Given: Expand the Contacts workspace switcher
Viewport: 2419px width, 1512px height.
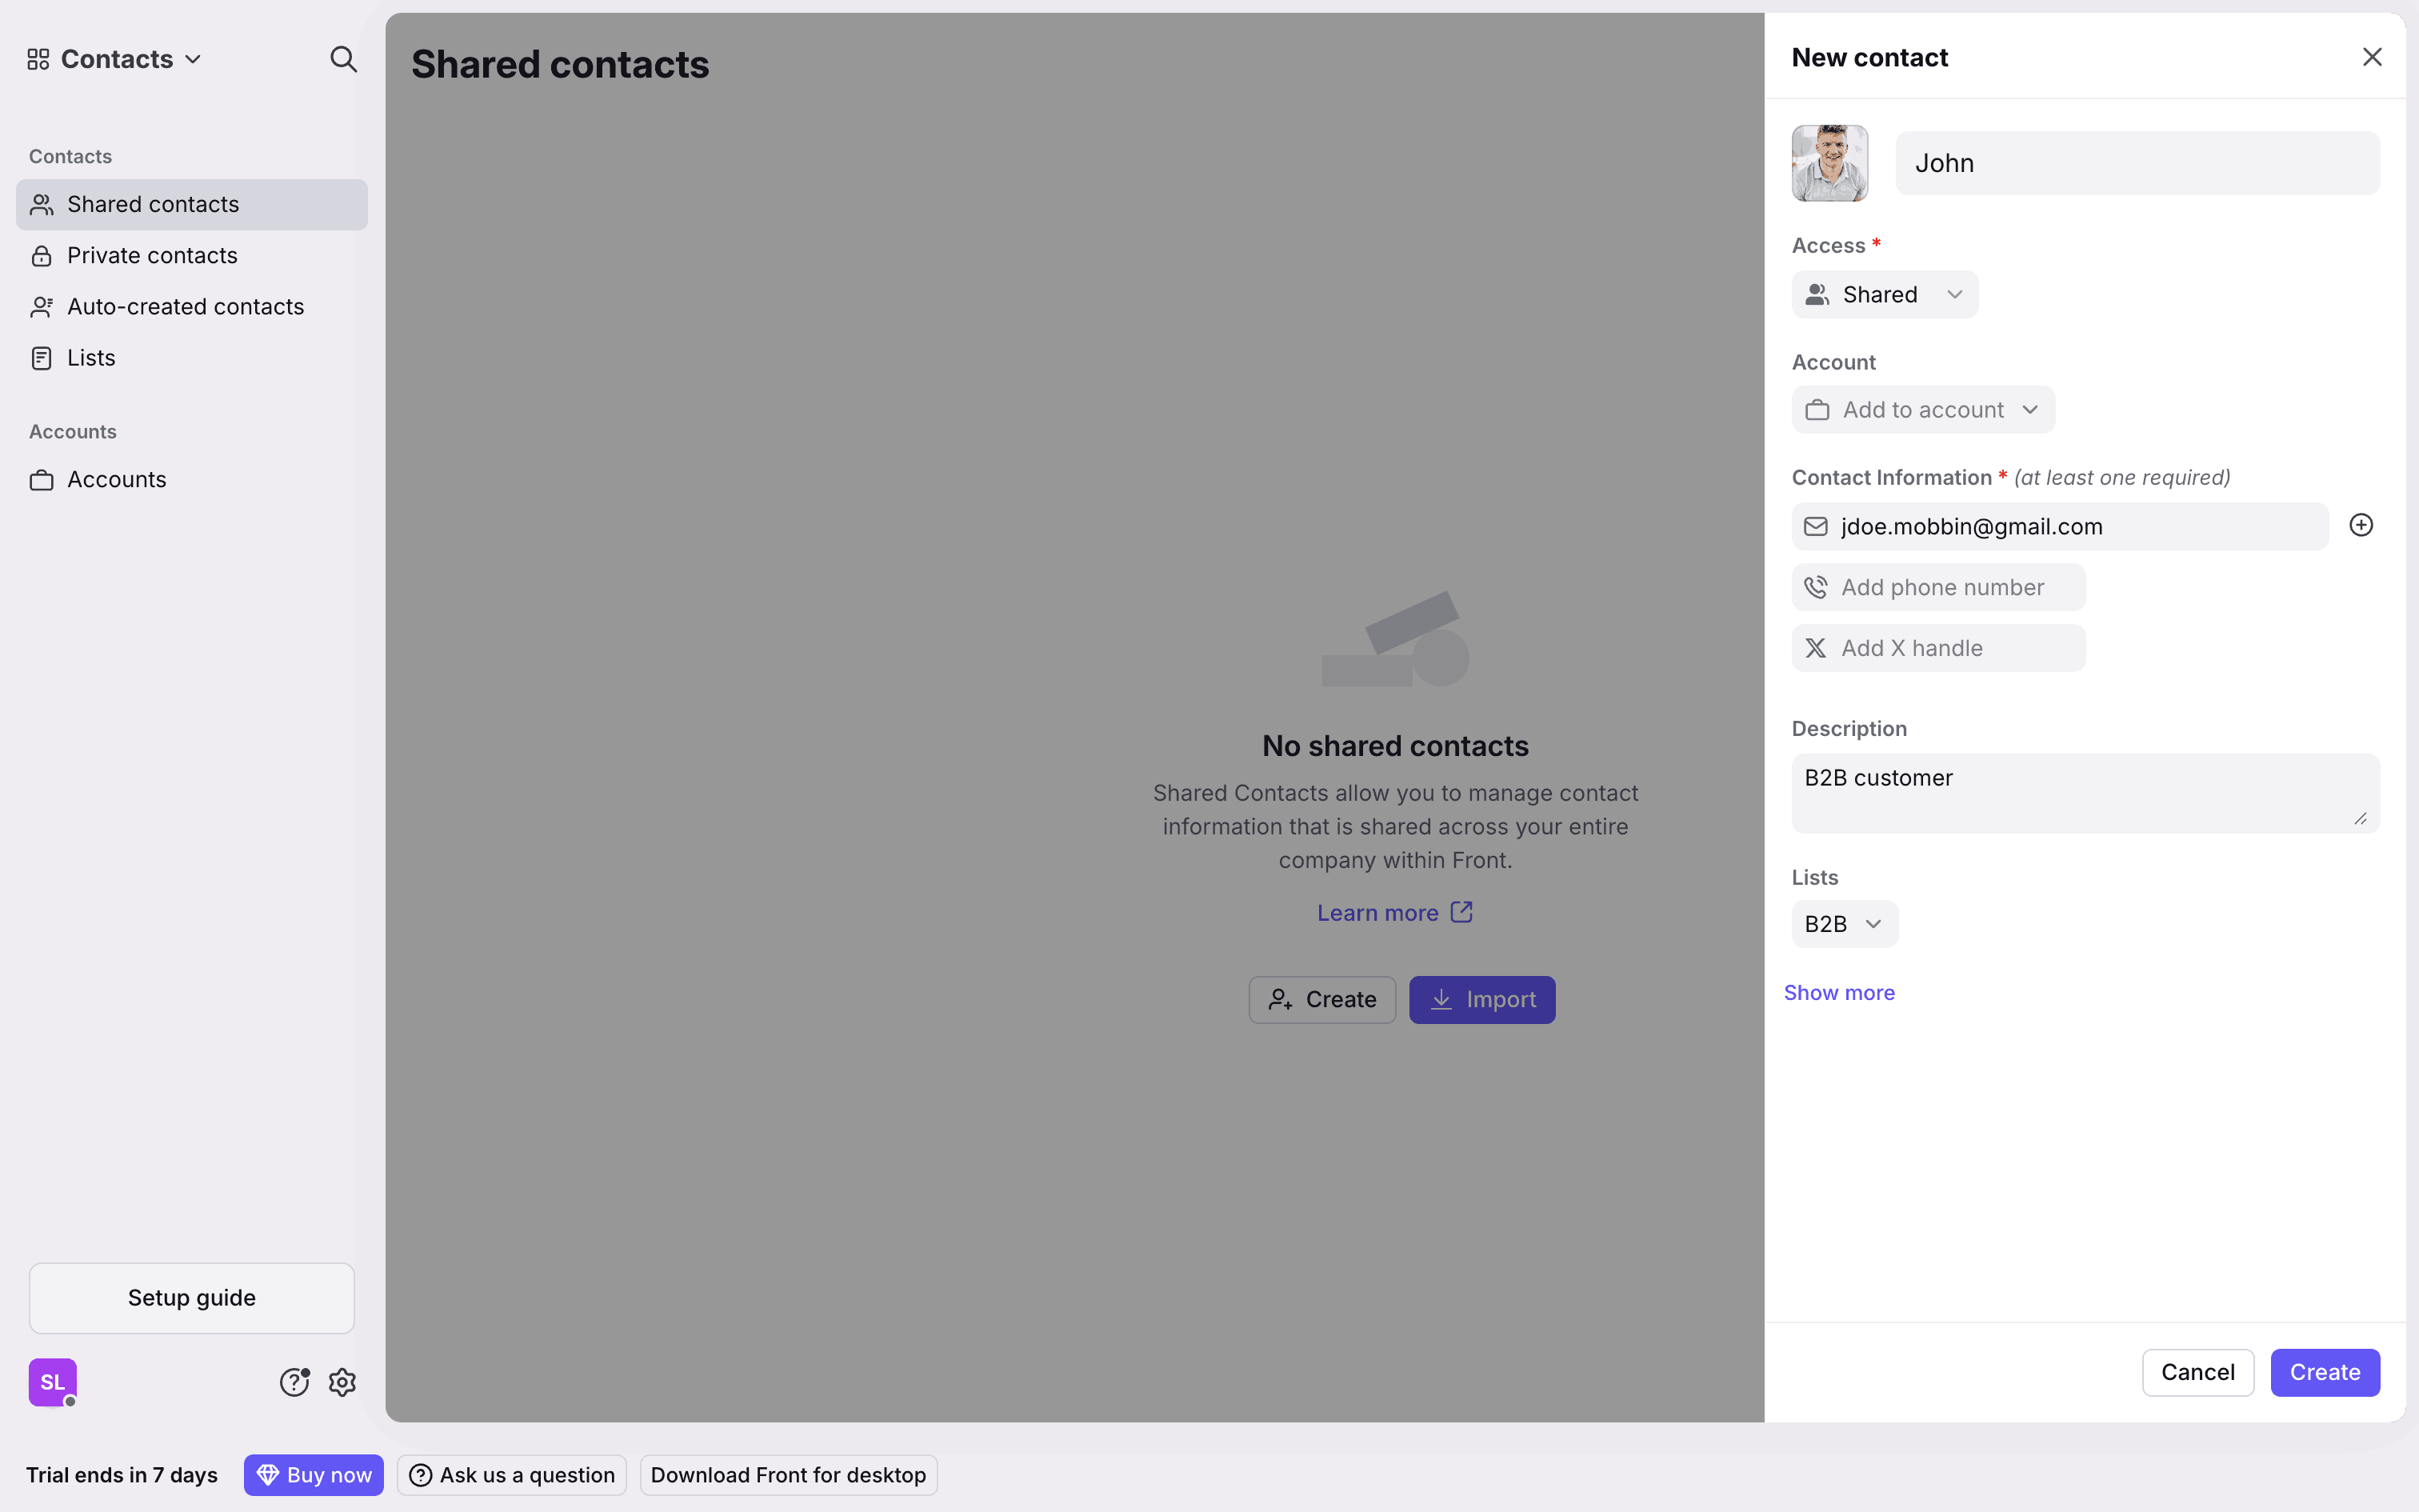Looking at the screenshot, I should click(x=115, y=59).
